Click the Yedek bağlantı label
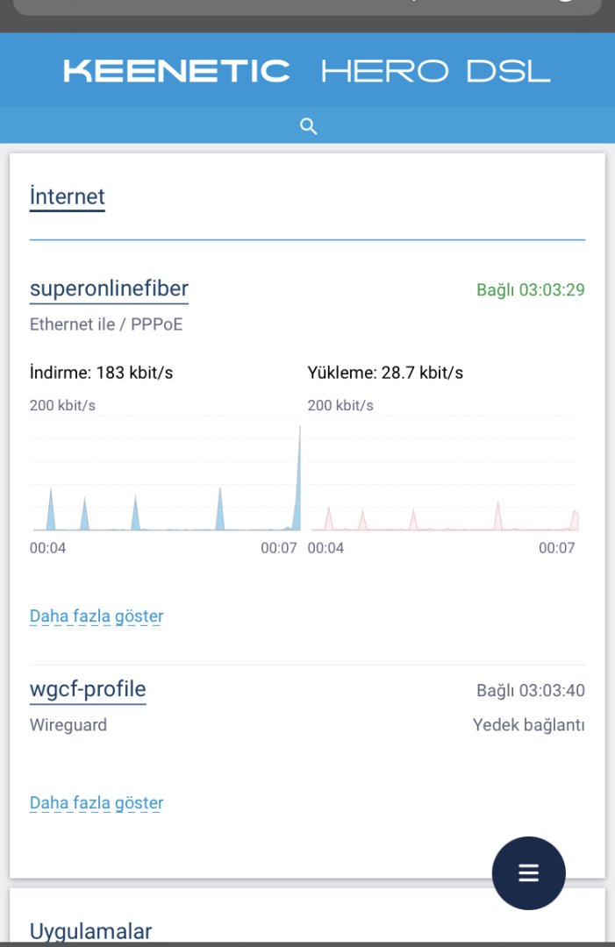This screenshot has height=947, width=615. 528,725
